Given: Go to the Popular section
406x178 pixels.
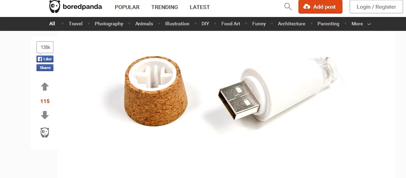Looking at the screenshot, I should click(127, 7).
